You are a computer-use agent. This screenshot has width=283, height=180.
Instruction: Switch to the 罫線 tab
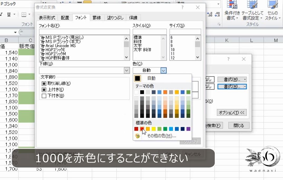click(97, 18)
